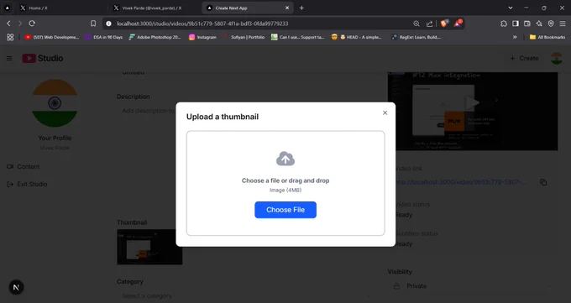Open the Sufiyan Portfolio bookmark
The image size is (571, 303).
point(244,37)
